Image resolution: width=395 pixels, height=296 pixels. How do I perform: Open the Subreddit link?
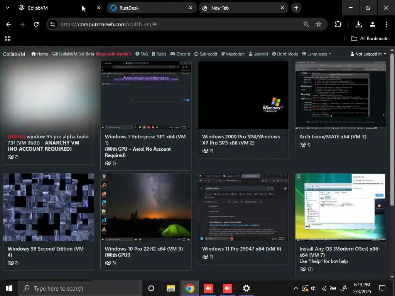click(x=206, y=54)
